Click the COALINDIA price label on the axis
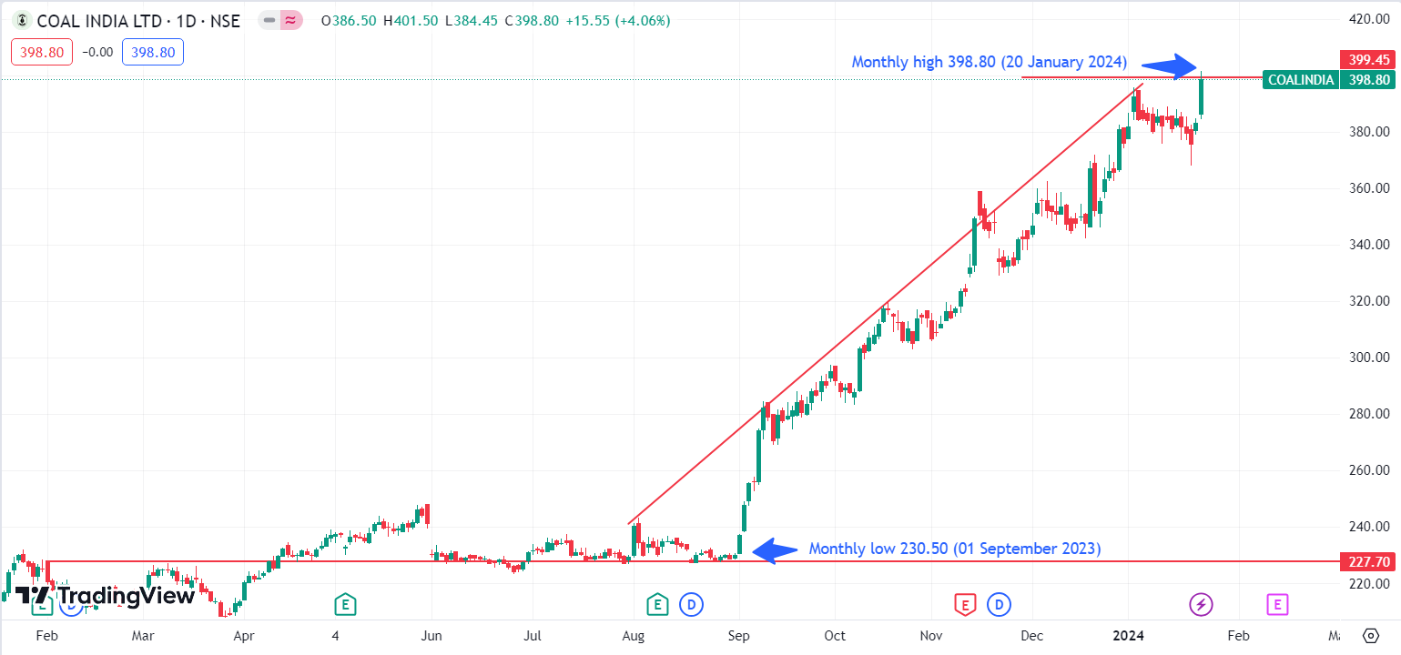Viewport: 1401px width, 655px height. [x=1301, y=80]
